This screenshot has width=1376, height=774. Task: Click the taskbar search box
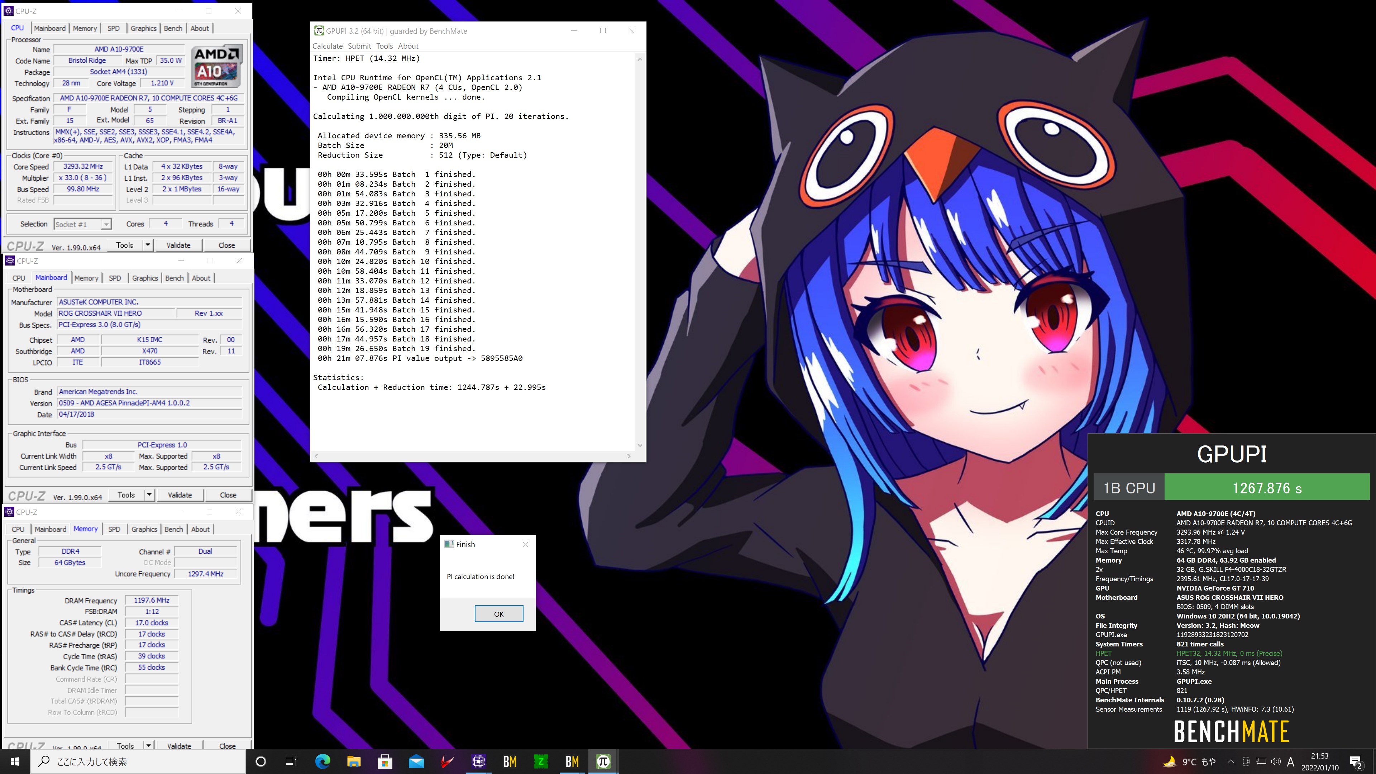[138, 762]
